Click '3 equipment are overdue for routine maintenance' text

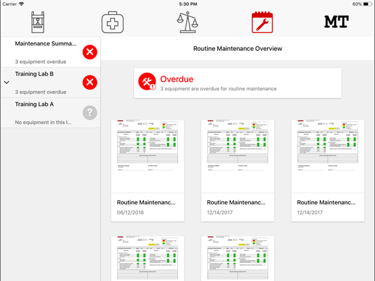pyautogui.click(x=218, y=89)
